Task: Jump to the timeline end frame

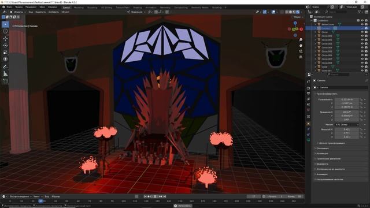Action: pyautogui.click(x=165, y=196)
